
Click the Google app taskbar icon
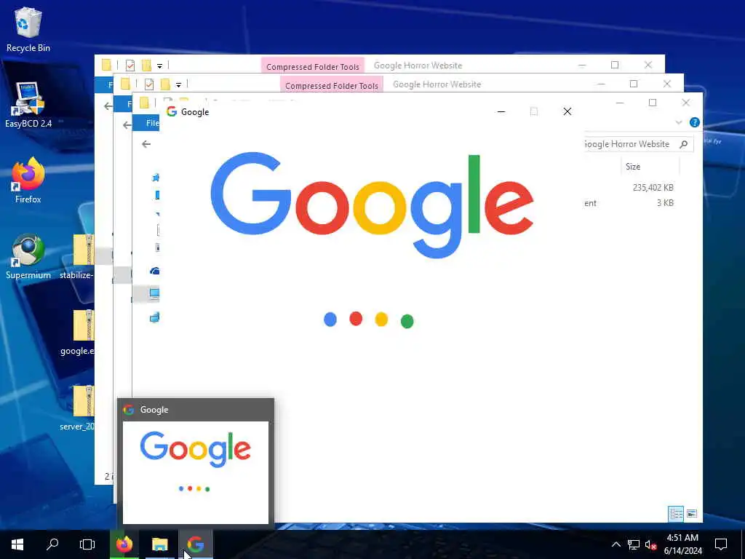coord(195,544)
